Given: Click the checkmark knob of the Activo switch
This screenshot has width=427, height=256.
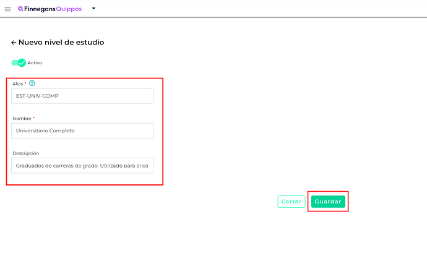Looking at the screenshot, I should coord(22,63).
